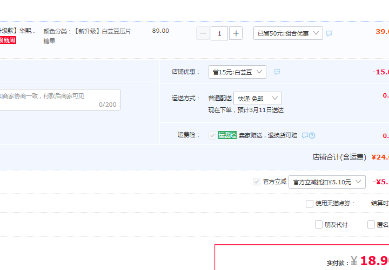Click comment icon beside 店铺优惠 dropdown
389x270 pixels.
(277, 72)
